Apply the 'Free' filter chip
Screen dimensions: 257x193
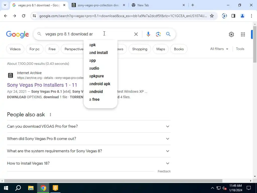point(52,49)
